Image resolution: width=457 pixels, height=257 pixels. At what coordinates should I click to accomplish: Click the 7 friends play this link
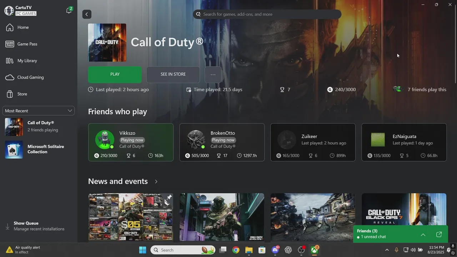point(427,90)
